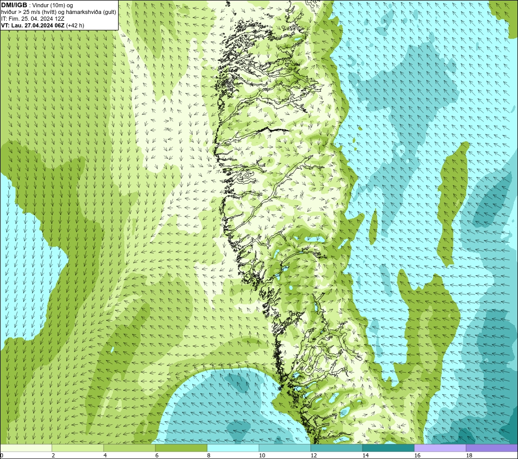The height and width of the screenshot is (459, 518).
Task: Click the legend scale number 8
Action: [208, 456]
